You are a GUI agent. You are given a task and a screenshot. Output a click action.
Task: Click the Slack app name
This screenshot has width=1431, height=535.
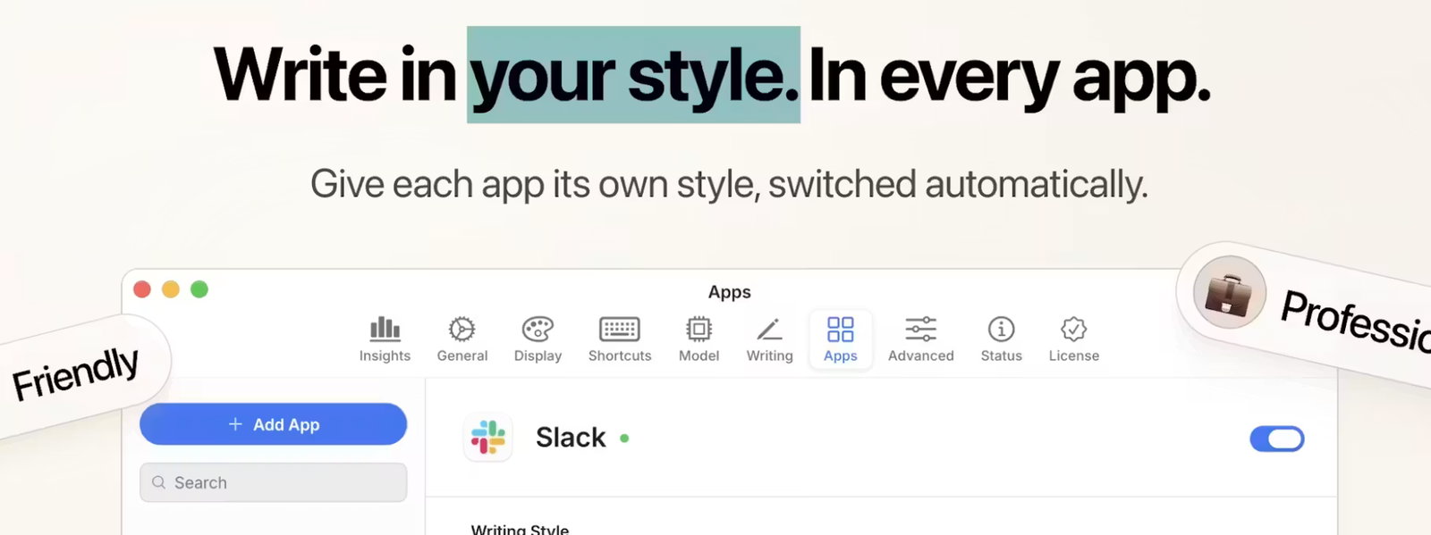pyautogui.click(x=571, y=438)
